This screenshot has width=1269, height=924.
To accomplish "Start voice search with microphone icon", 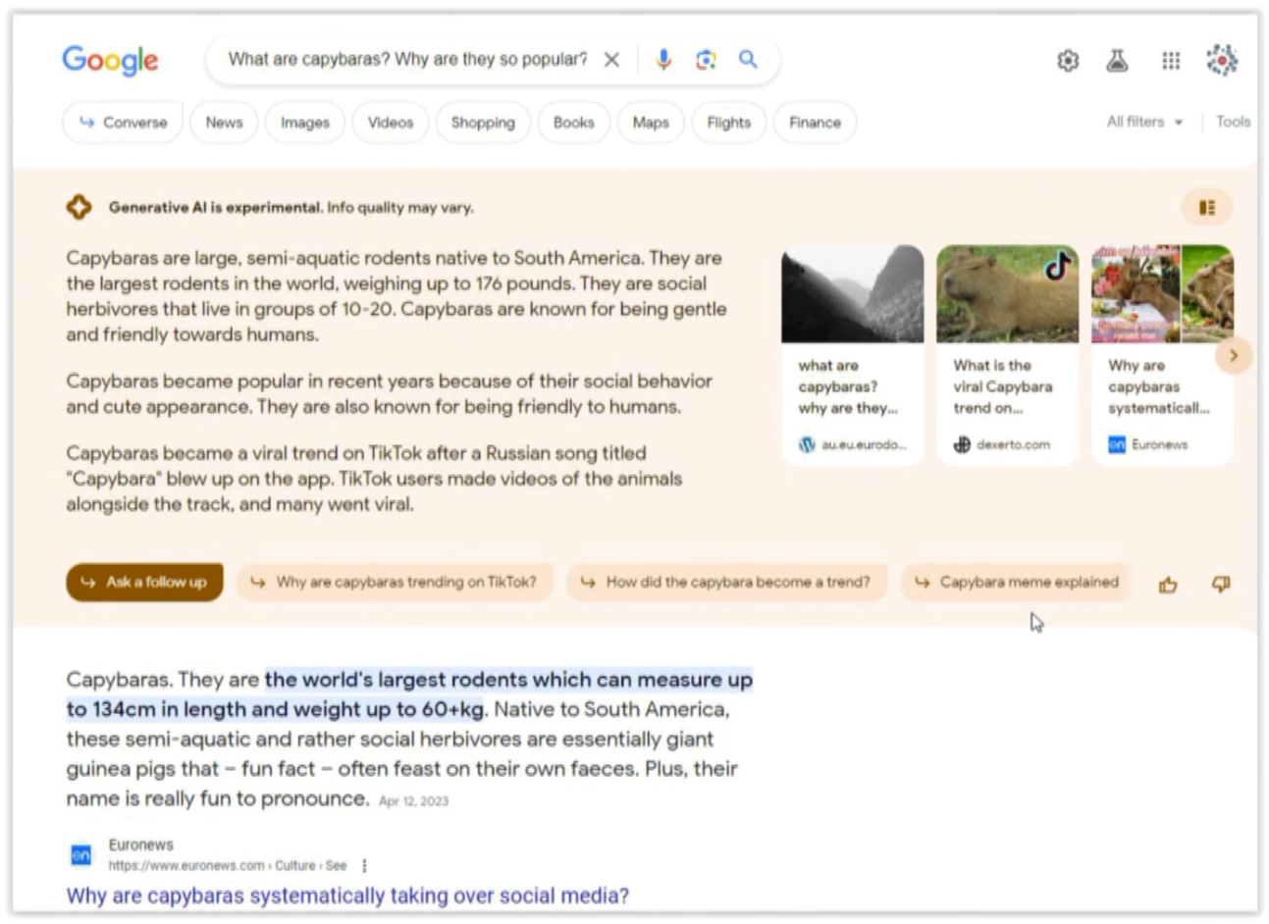I will (663, 60).
